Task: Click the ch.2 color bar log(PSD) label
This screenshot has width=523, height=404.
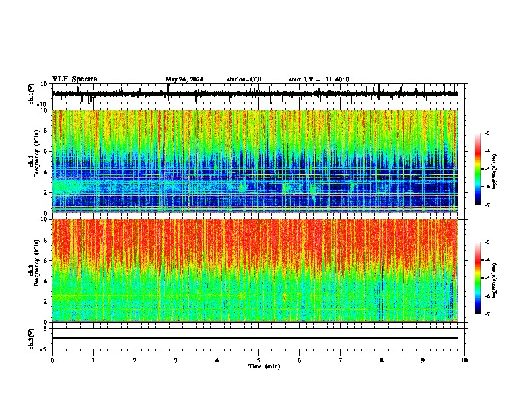Action: coord(495,281)
